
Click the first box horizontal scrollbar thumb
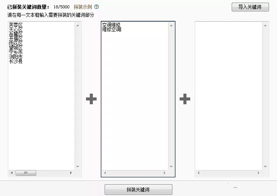26,173
